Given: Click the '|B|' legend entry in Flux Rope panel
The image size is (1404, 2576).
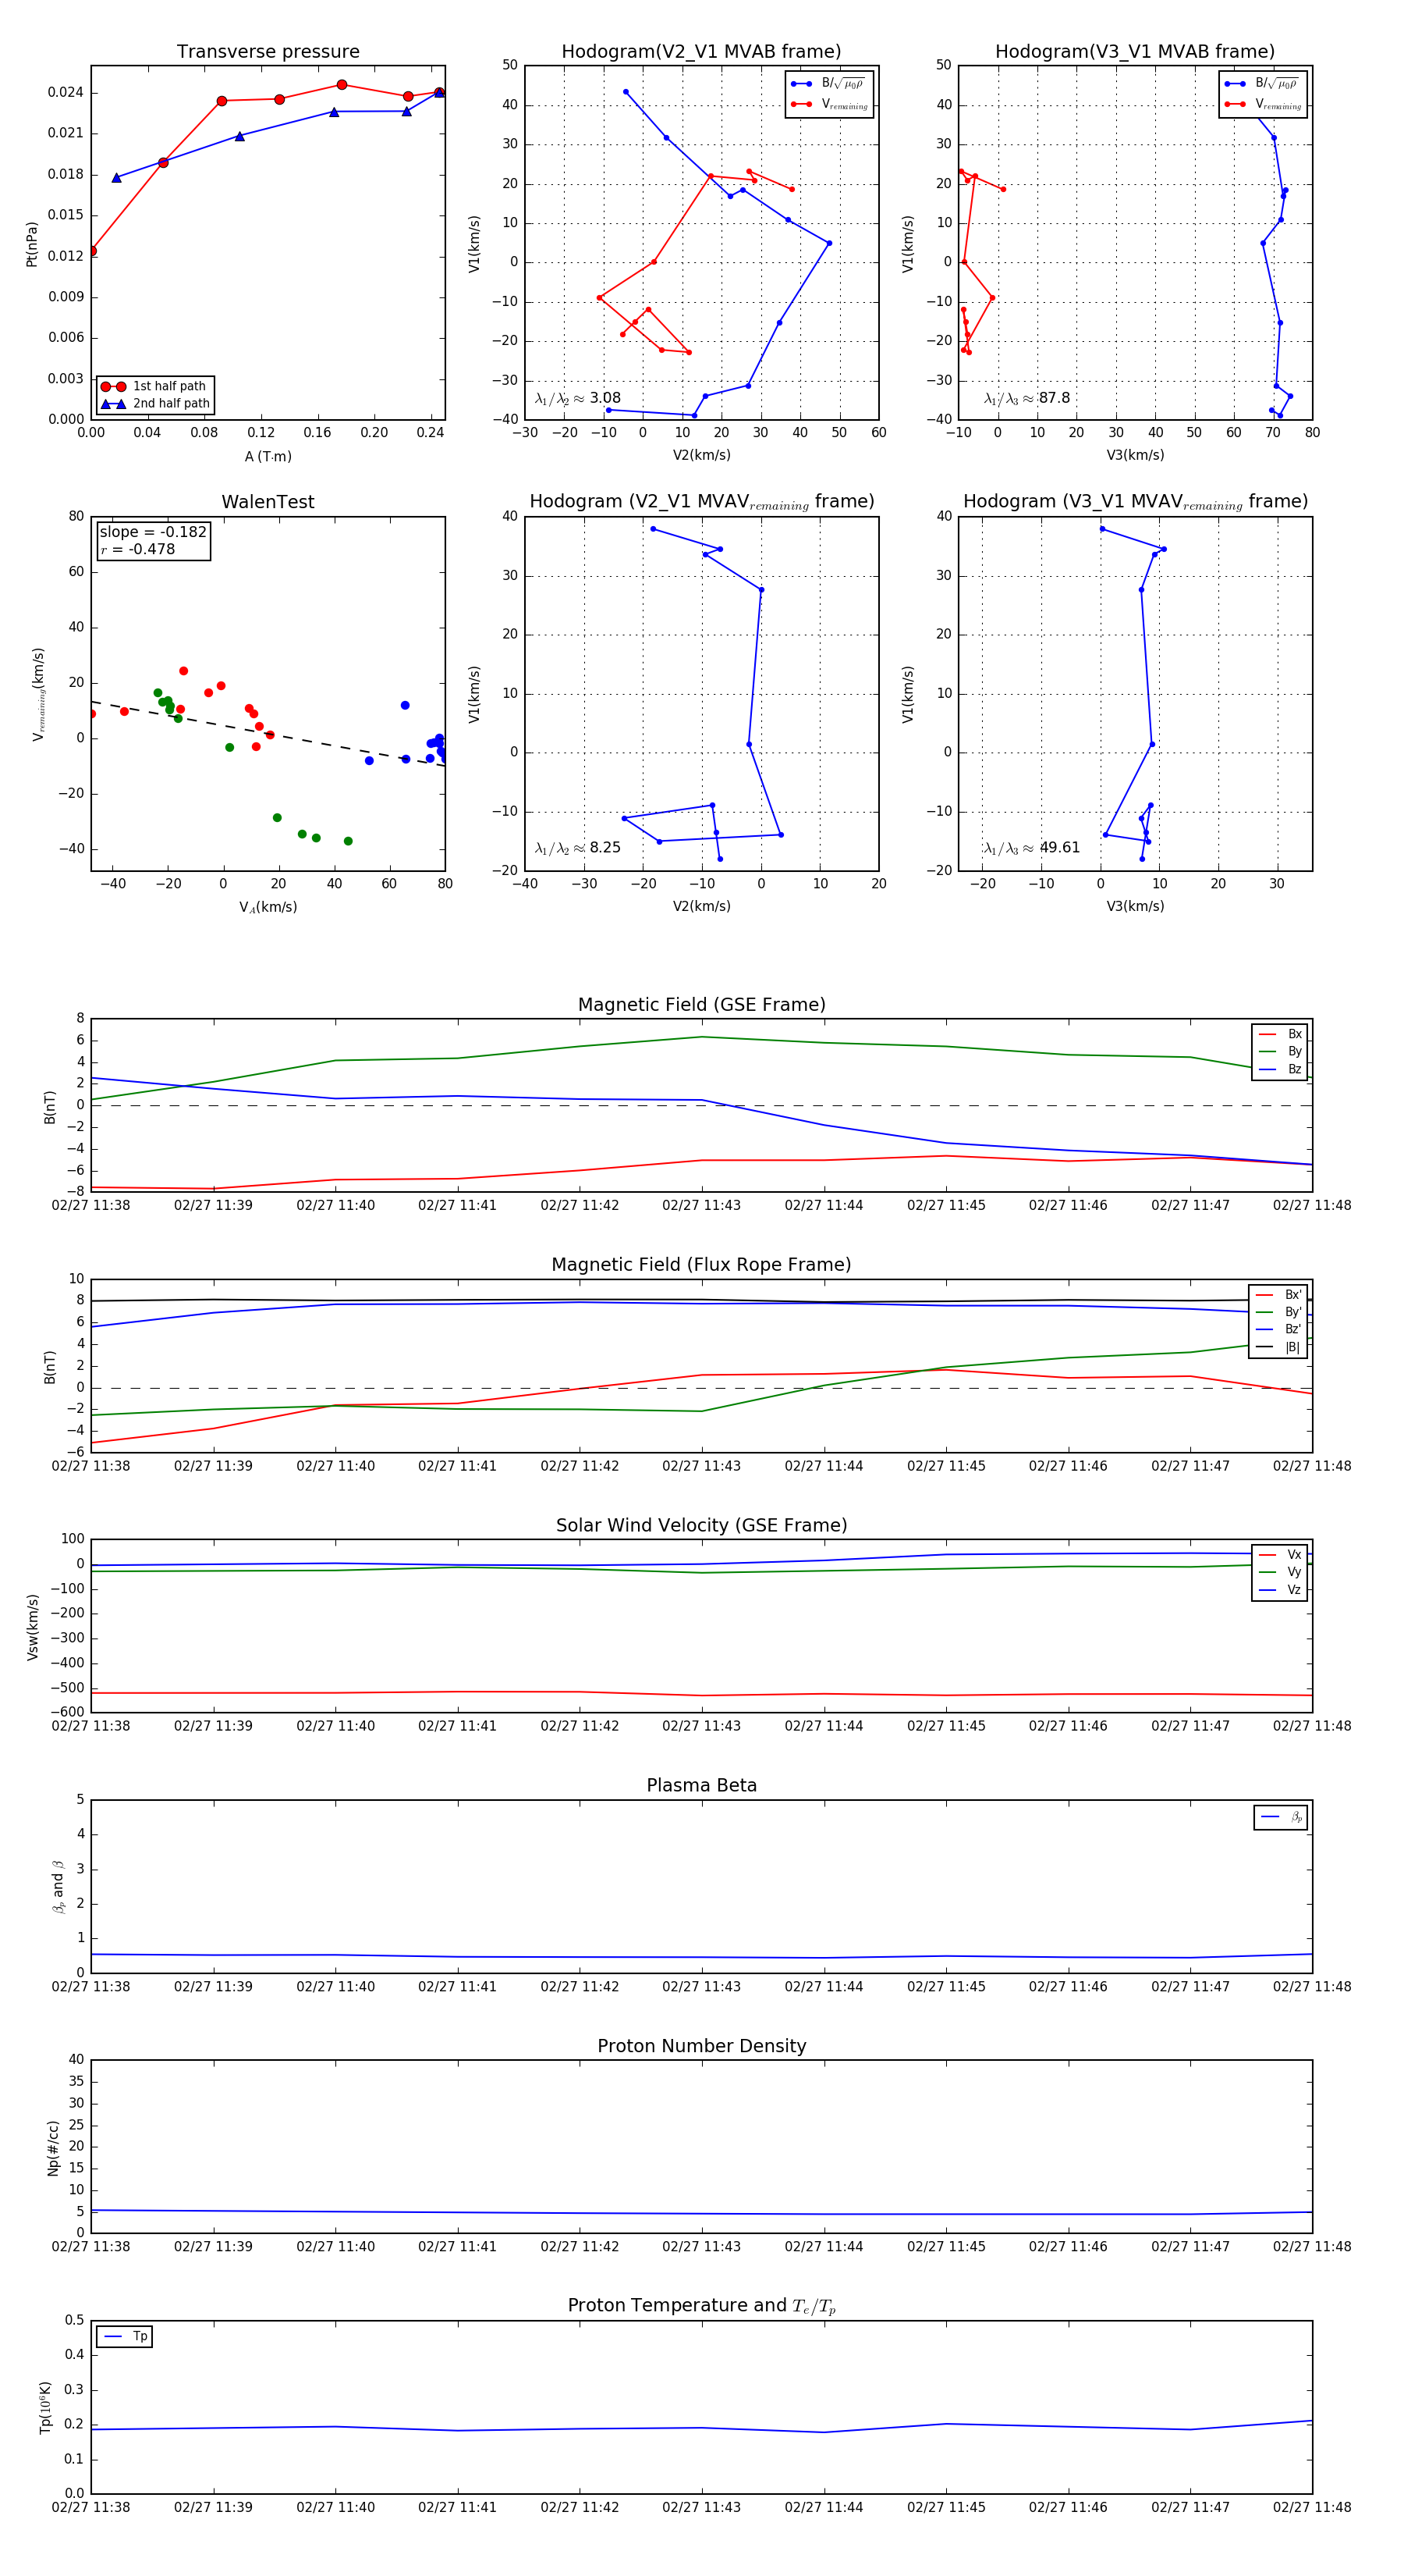Looking at the screenshot, I should (1279, 1347).
